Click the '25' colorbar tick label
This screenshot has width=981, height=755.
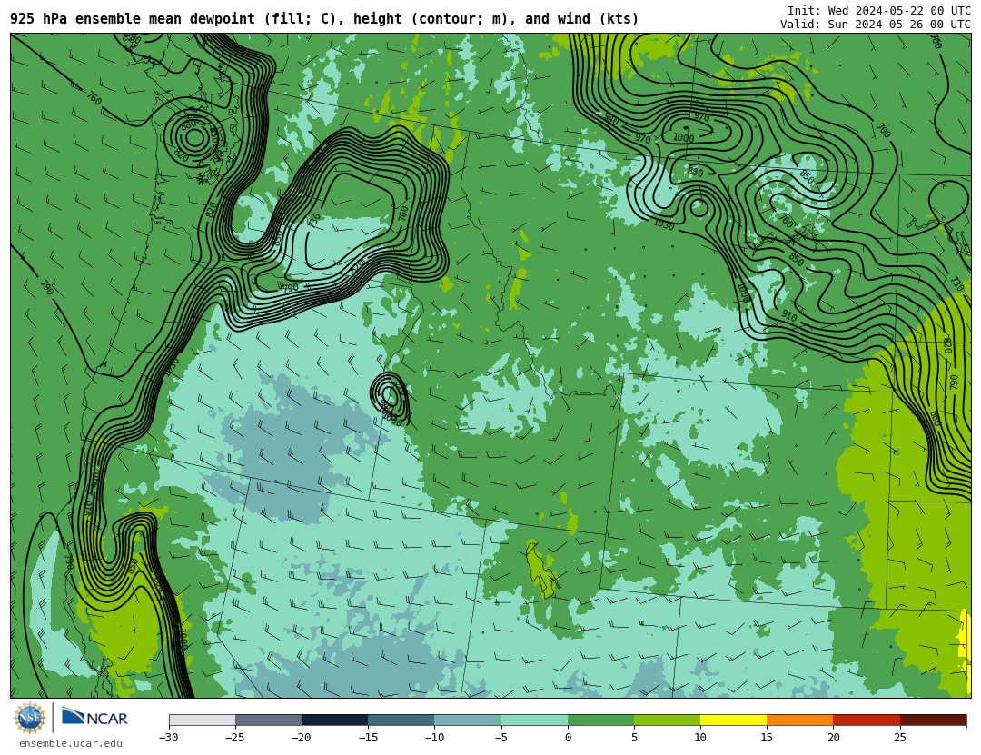(899, 738)
